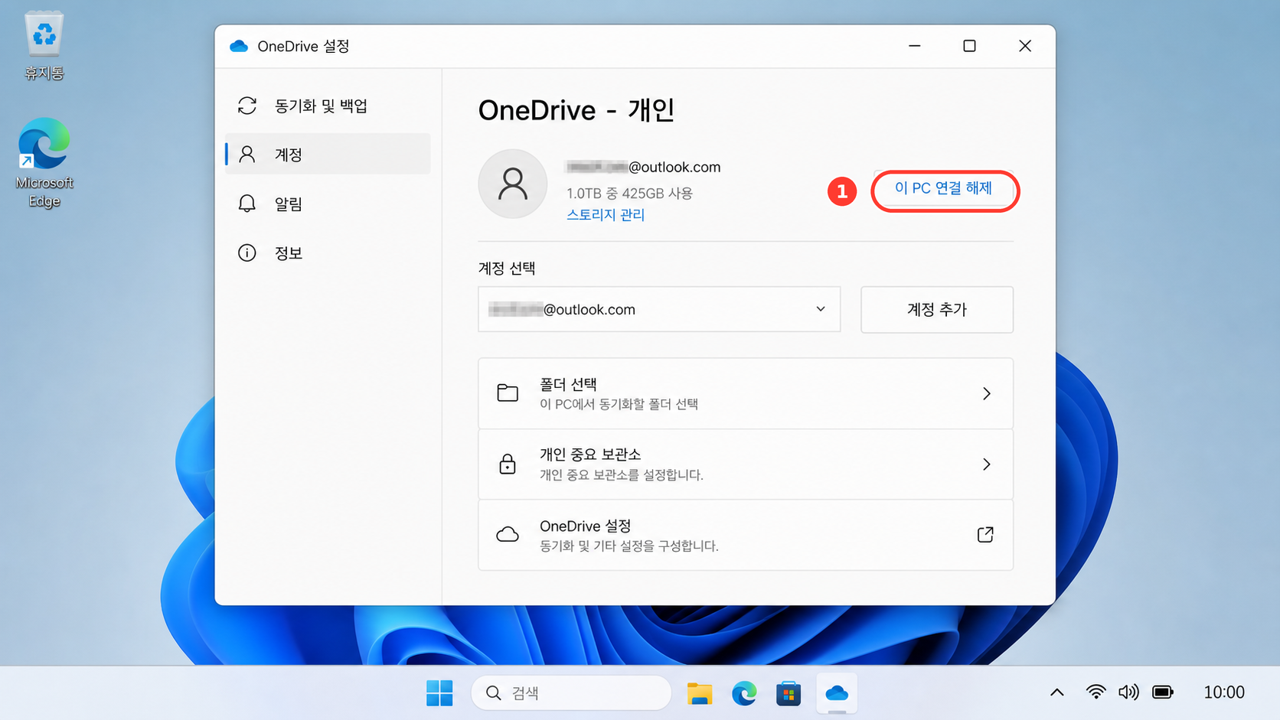1280x720 pixels.
Task: Click the sync arrows icon beside 동기화 및 백업
Action: (247, 106)
